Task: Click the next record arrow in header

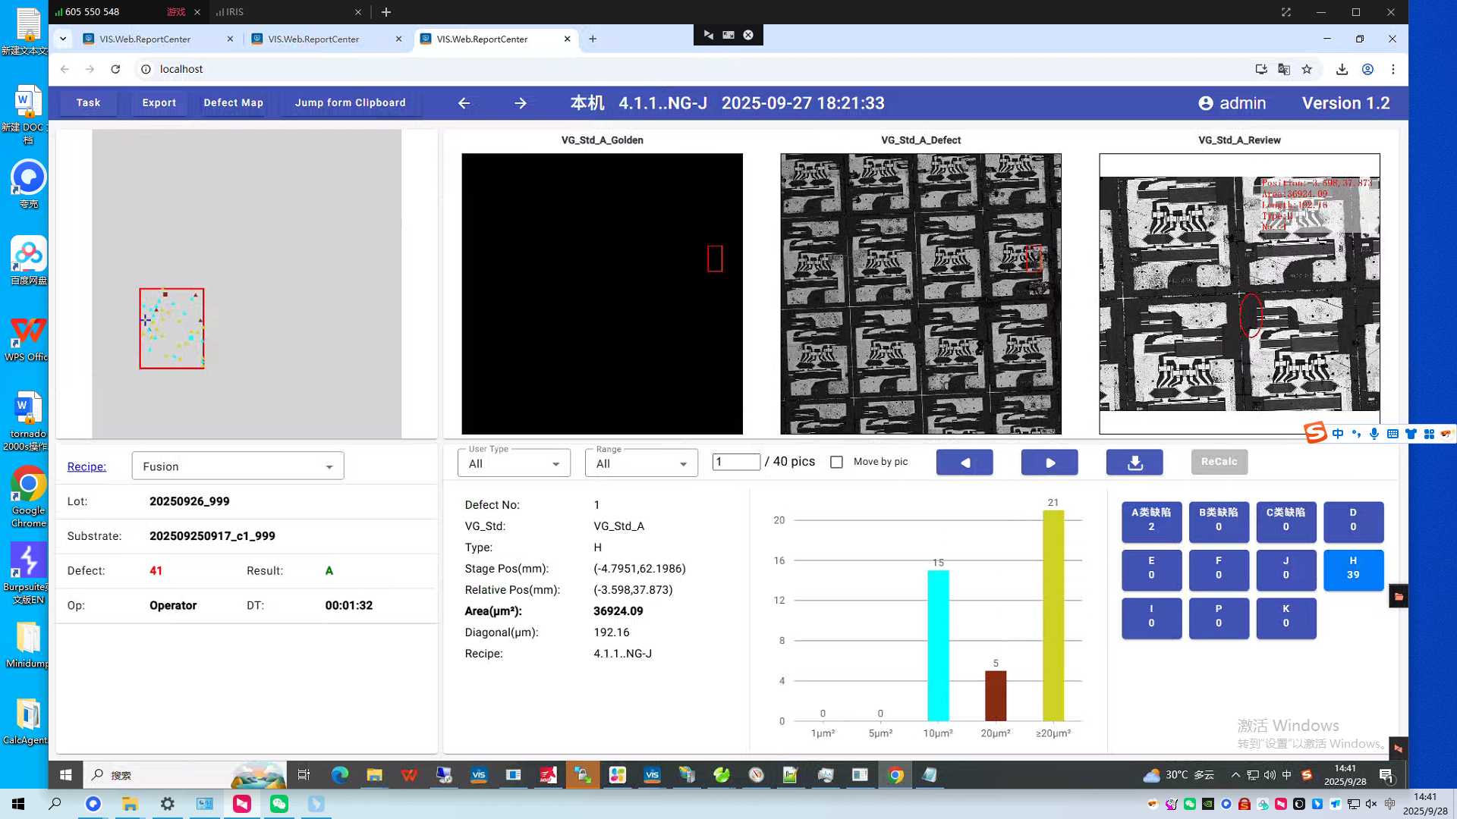Action: [521, 103]
